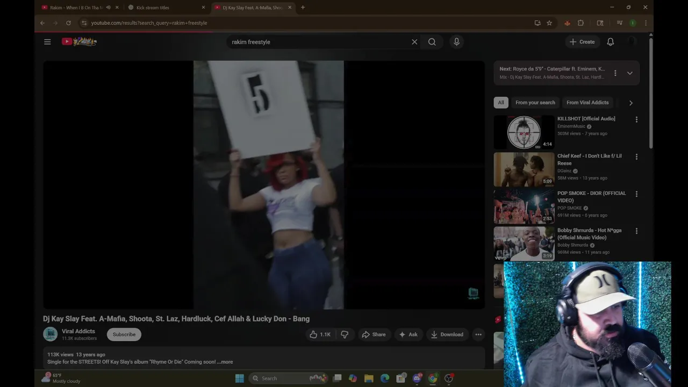Dislike the video with thumbs down
This screenshot has width=688, height=387.
pyautogui.click(x=345, y=334)
